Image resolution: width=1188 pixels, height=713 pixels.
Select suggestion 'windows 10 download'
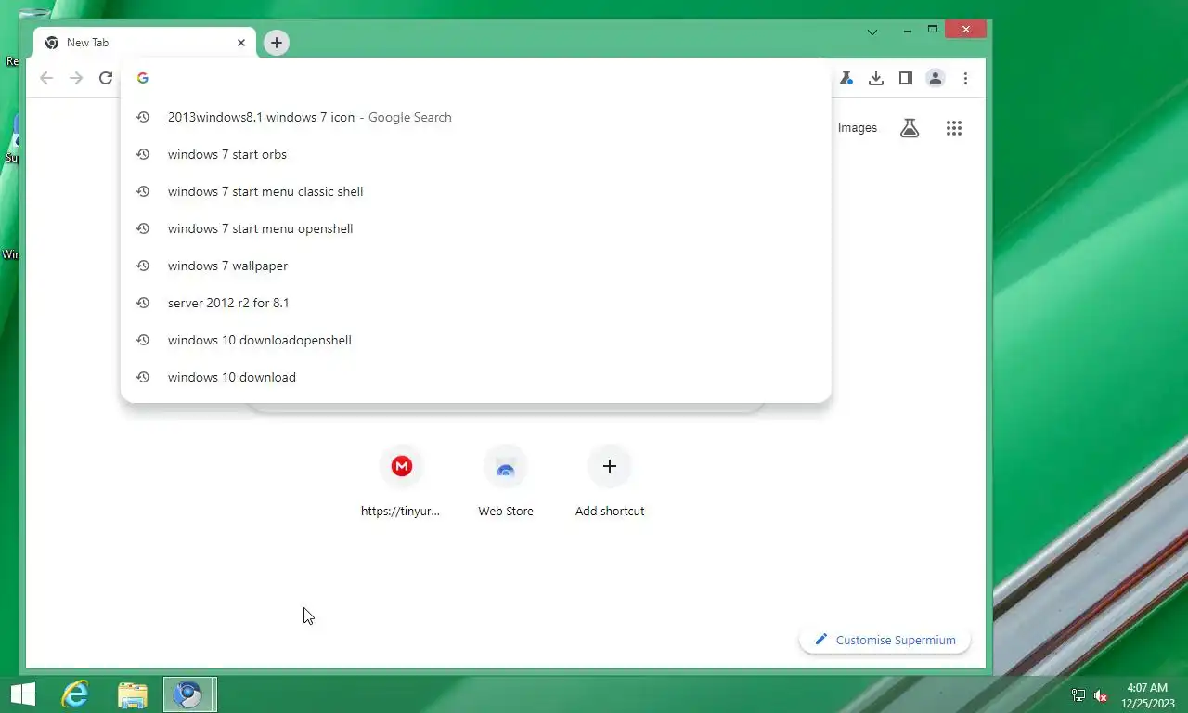(x=475, y=377)
